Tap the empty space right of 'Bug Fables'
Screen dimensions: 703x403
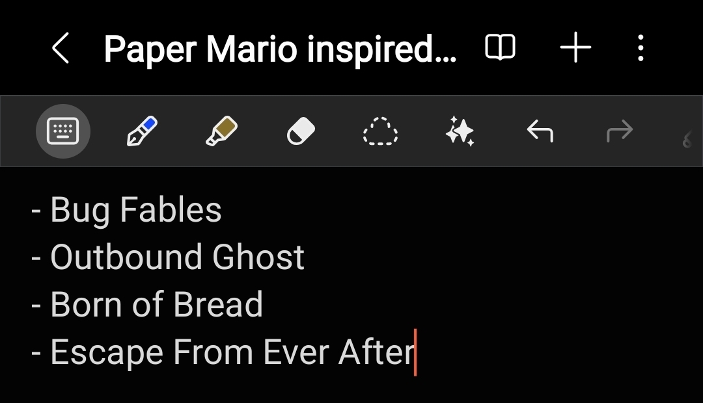456,210
